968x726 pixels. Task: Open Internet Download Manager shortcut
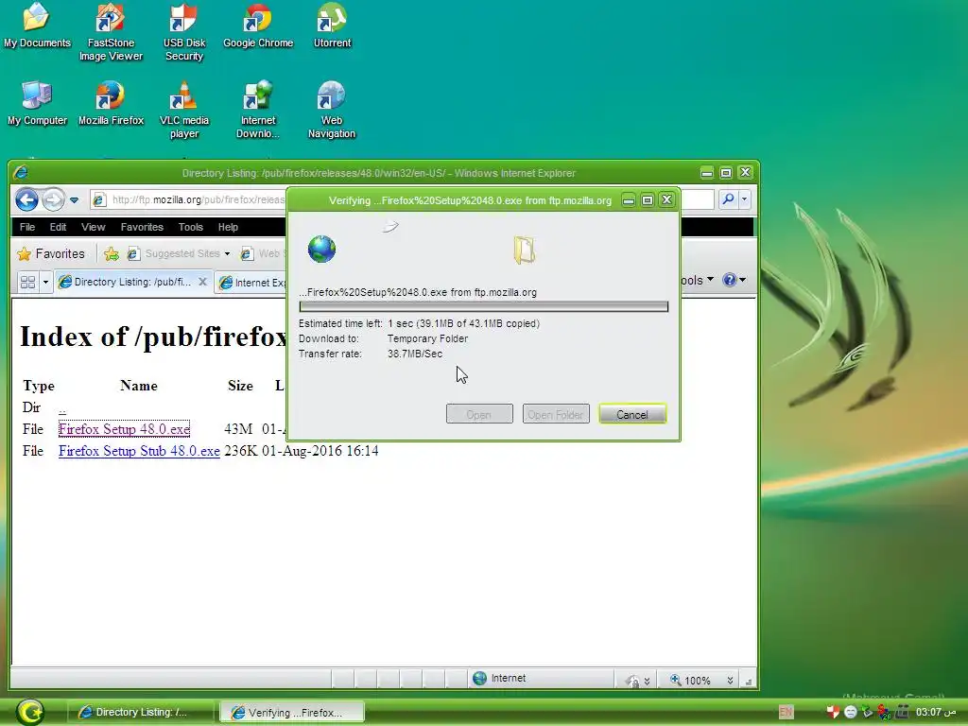257,110
